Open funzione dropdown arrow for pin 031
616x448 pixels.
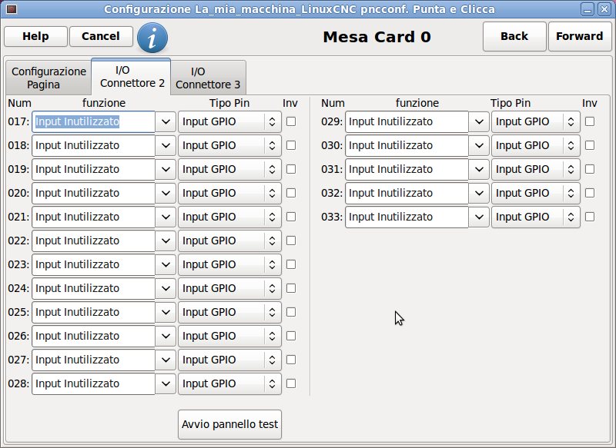coord(479,169)
